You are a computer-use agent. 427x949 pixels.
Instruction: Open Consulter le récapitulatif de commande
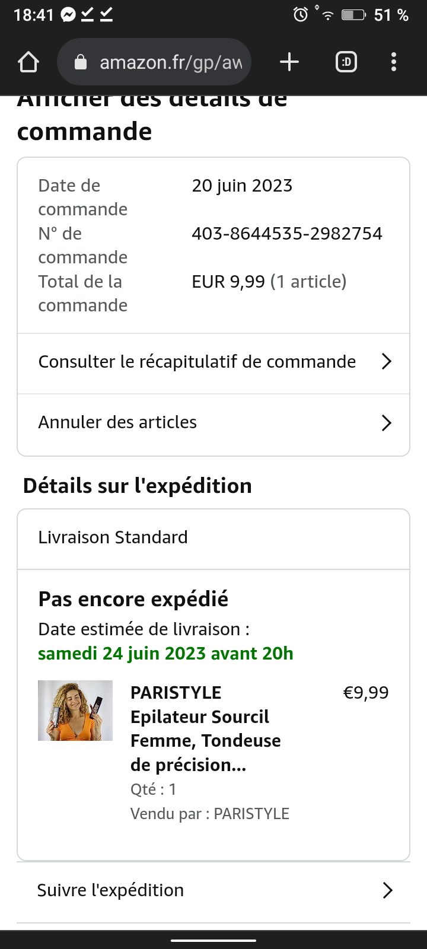coord(197,362)
